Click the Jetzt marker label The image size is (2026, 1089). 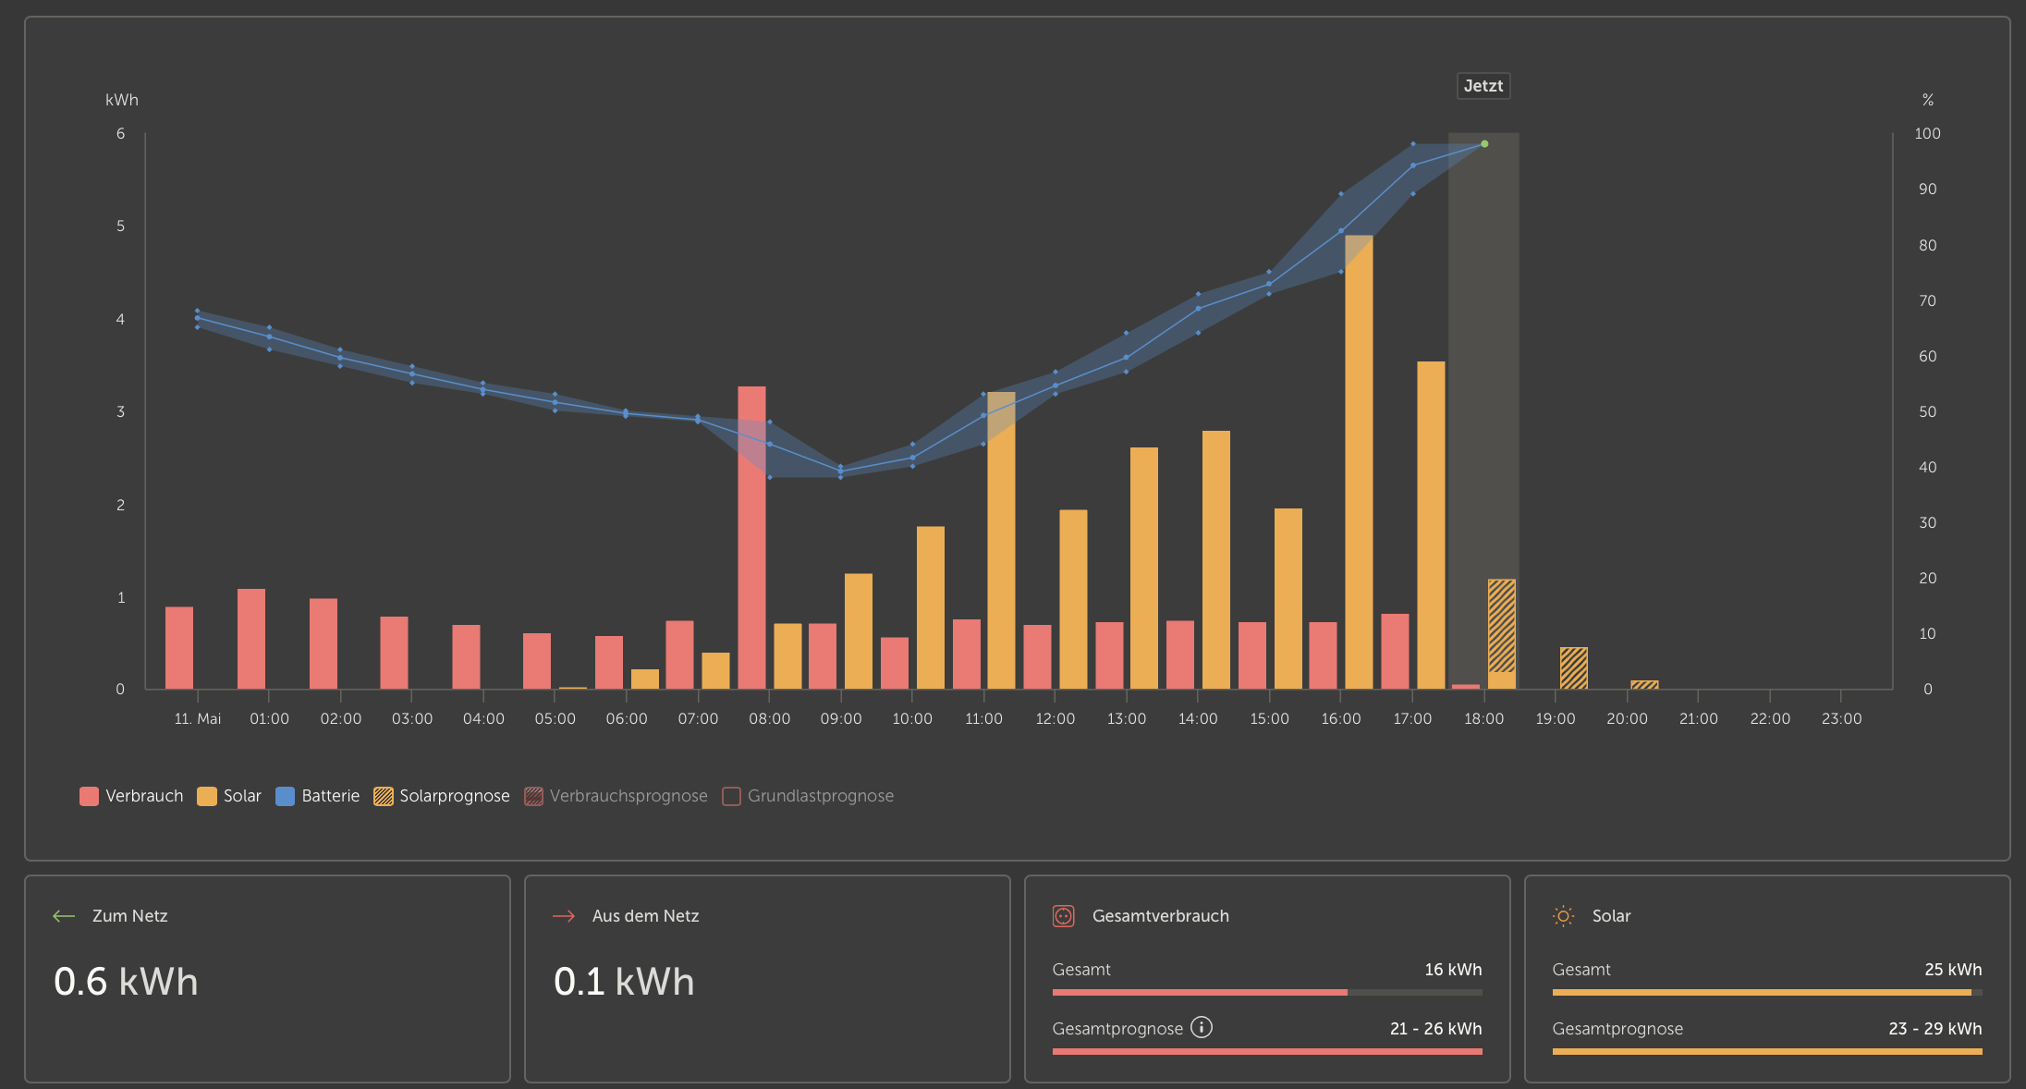point(1483,86)
